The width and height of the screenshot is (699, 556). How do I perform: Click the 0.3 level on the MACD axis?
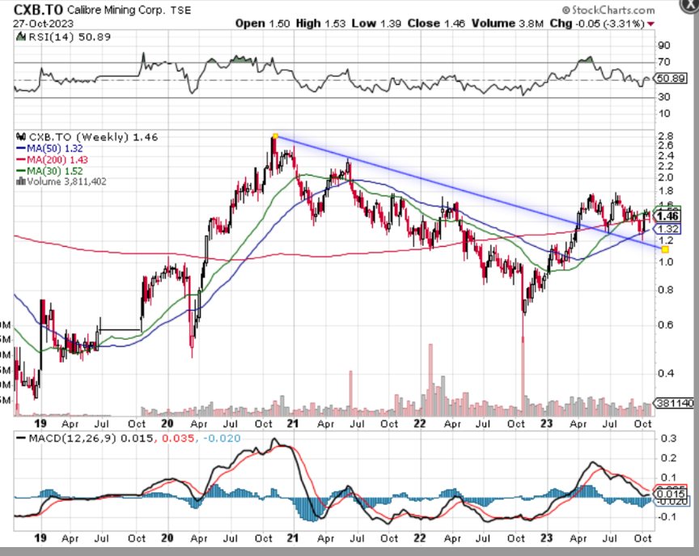click(668, 439)
